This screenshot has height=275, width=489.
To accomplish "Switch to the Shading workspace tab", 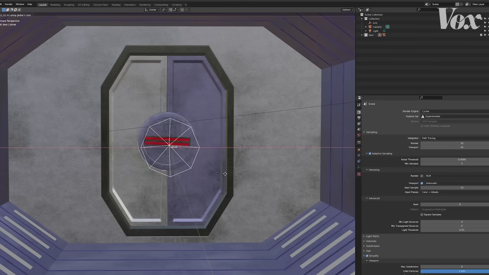I will pyautogui.click(x=116, y=5).
